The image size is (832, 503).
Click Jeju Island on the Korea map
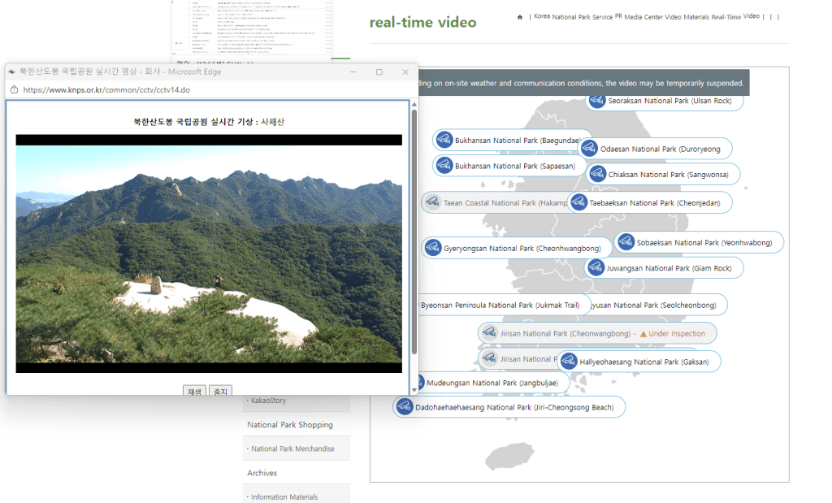click(x=509, y=455)
